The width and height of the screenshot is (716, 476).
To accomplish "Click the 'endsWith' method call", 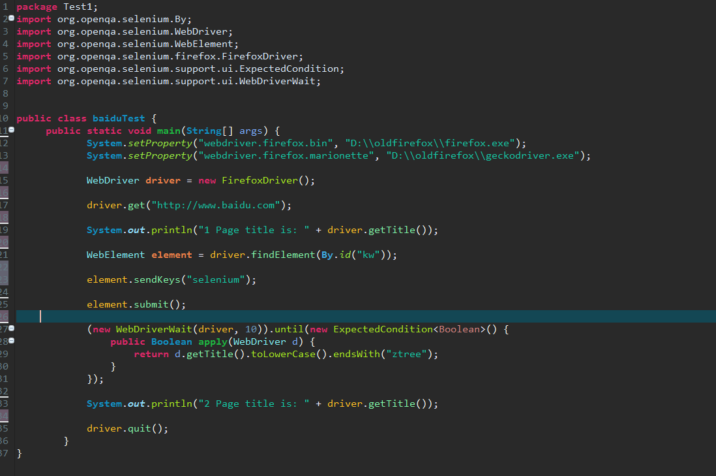I will click(357, 354).
